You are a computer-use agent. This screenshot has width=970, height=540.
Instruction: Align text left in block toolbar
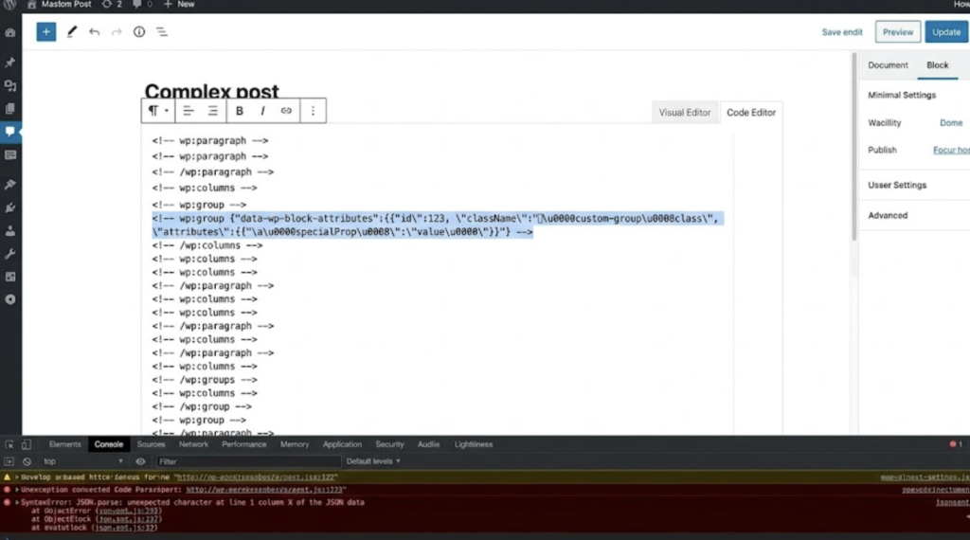[x=189, y=111]
